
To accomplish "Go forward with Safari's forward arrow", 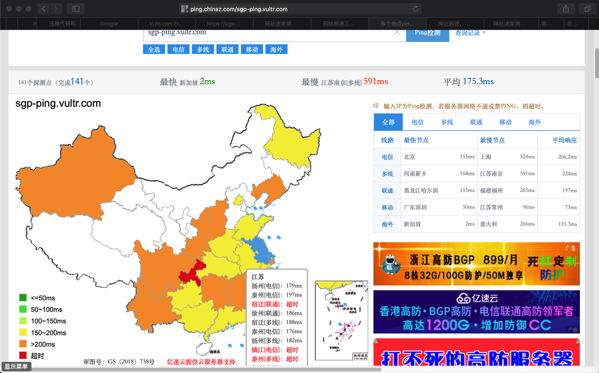I will (x=56, y=9).
